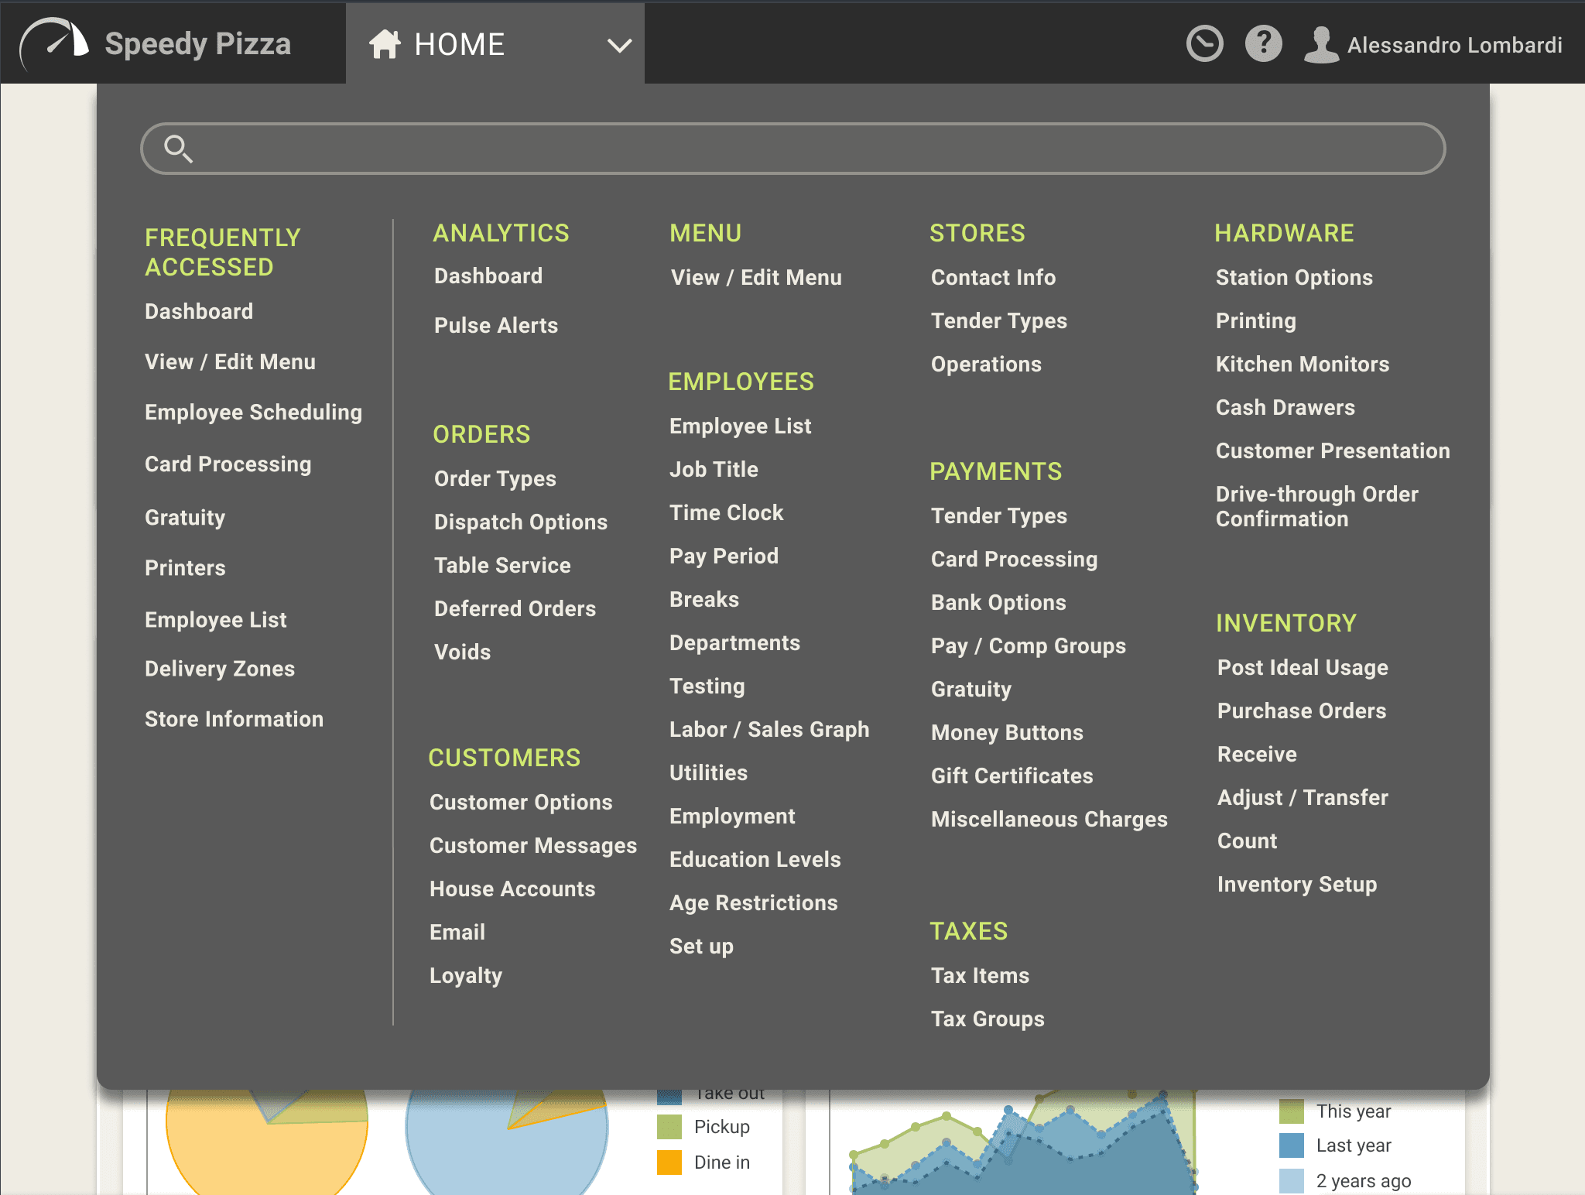This screenshot has width=1585, height=1195.
Task: Select Operations under Stores
Action: (986, 365)
